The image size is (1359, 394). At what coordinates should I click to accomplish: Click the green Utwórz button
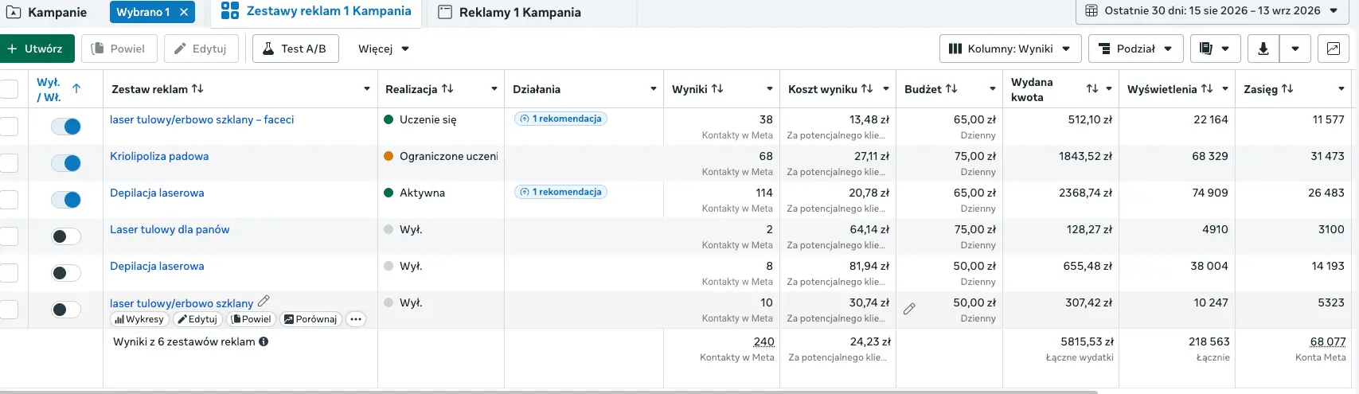coord(37,49)
